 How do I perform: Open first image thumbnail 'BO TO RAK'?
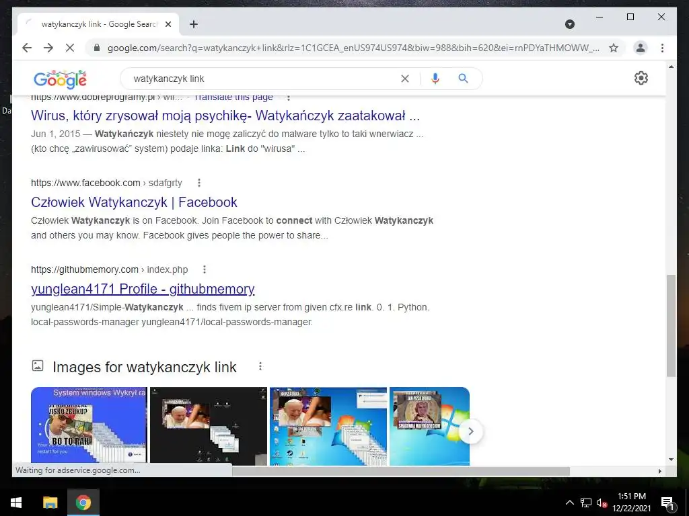coord(89,425)
